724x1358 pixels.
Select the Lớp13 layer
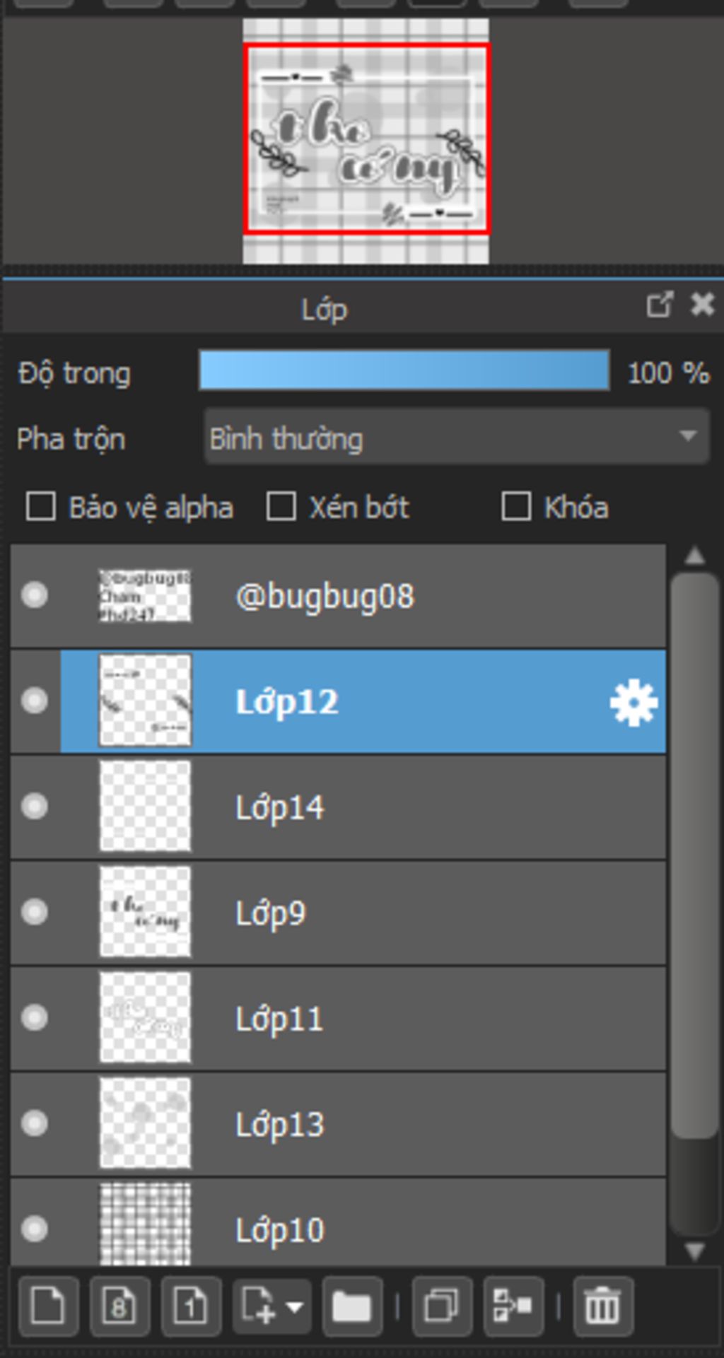click(x=338, y=1124)
